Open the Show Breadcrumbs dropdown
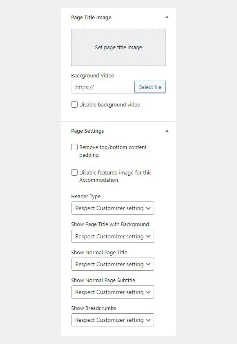 click(113, 320)
